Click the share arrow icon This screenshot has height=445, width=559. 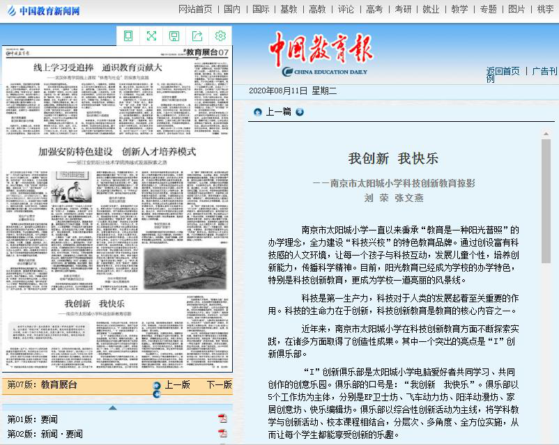point(197,36)
